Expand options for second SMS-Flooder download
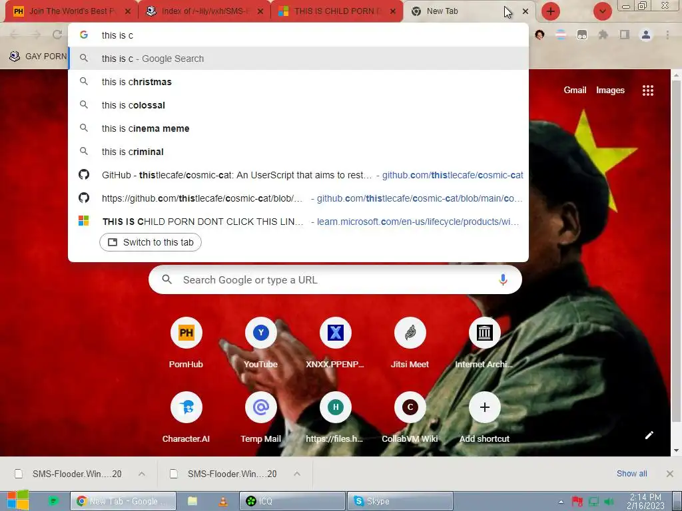 pyautogui.click(x=297, y=474)
